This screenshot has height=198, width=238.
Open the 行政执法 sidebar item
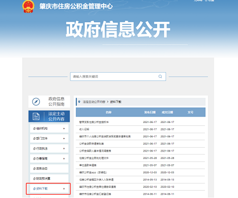click(x=49, y=149)
